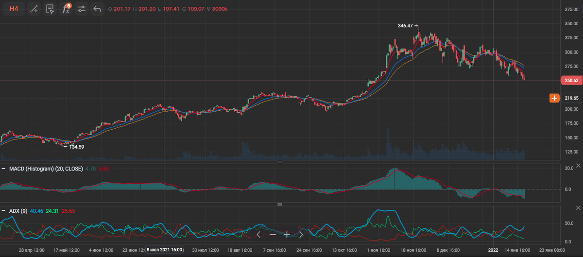583x257 pixels.
Task: Open chart settings sliders icon
Action: pos(81,9)
